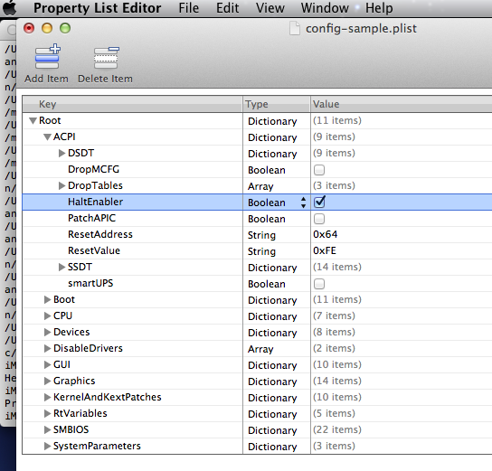Image resolution: width=492 pixels, height=471 pixels.
Task: Click the config-sample.plist document proxy icon
Action: click(294, 29)
